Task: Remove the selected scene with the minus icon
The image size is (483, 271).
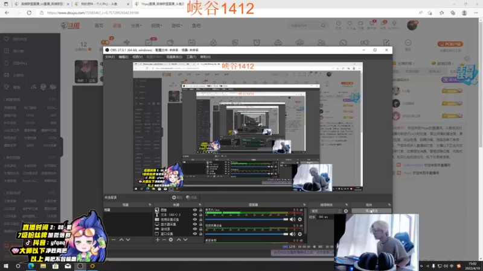Action: click(x=114, y=240)
